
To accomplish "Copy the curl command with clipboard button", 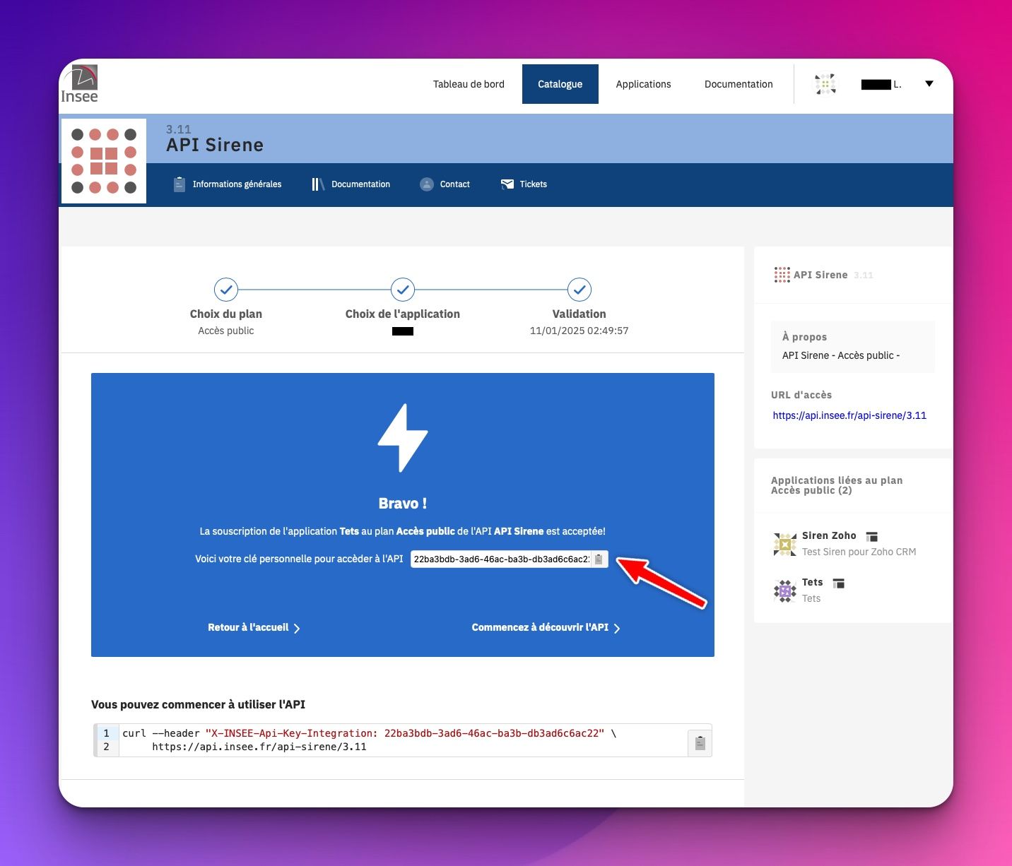I will (700, 743).
